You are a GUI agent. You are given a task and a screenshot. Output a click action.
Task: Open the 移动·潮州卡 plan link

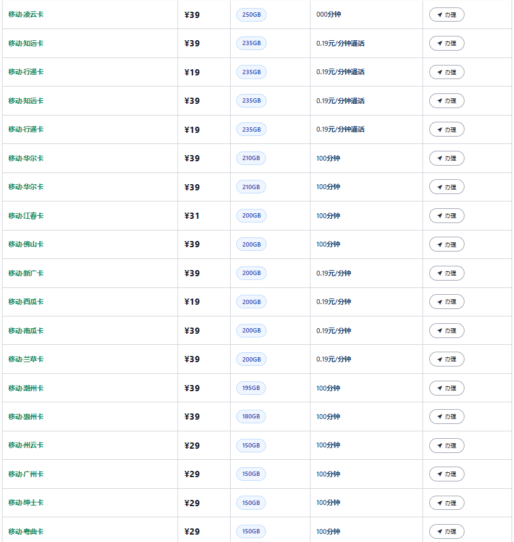pyautogui.click(x=26, y=388)
